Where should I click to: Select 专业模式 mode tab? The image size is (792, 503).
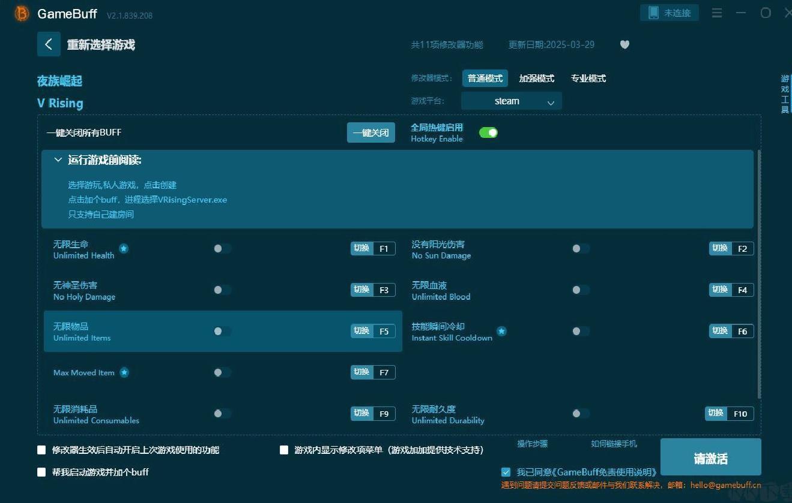click(x=588, y=79)
